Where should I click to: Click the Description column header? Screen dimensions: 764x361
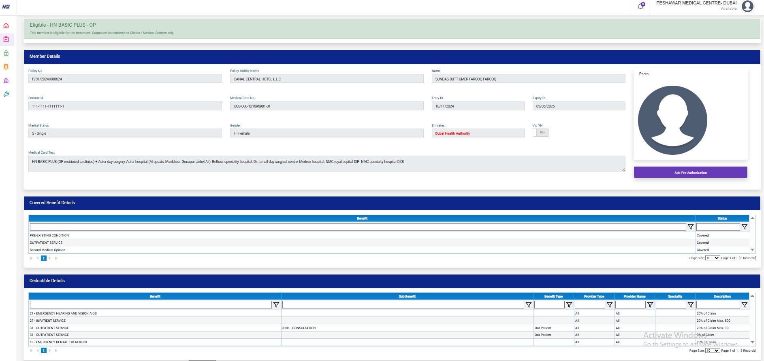click(722, 296)
